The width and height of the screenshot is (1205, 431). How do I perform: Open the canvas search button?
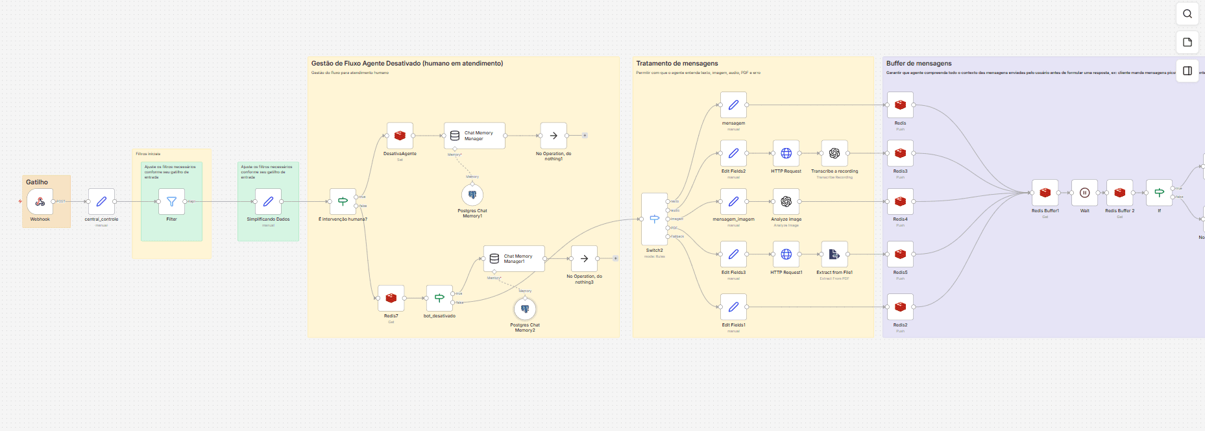click(1187, 14)
